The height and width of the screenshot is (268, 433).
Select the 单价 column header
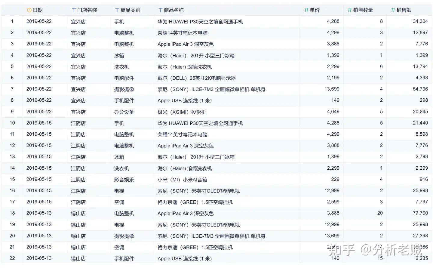(321, 10)
